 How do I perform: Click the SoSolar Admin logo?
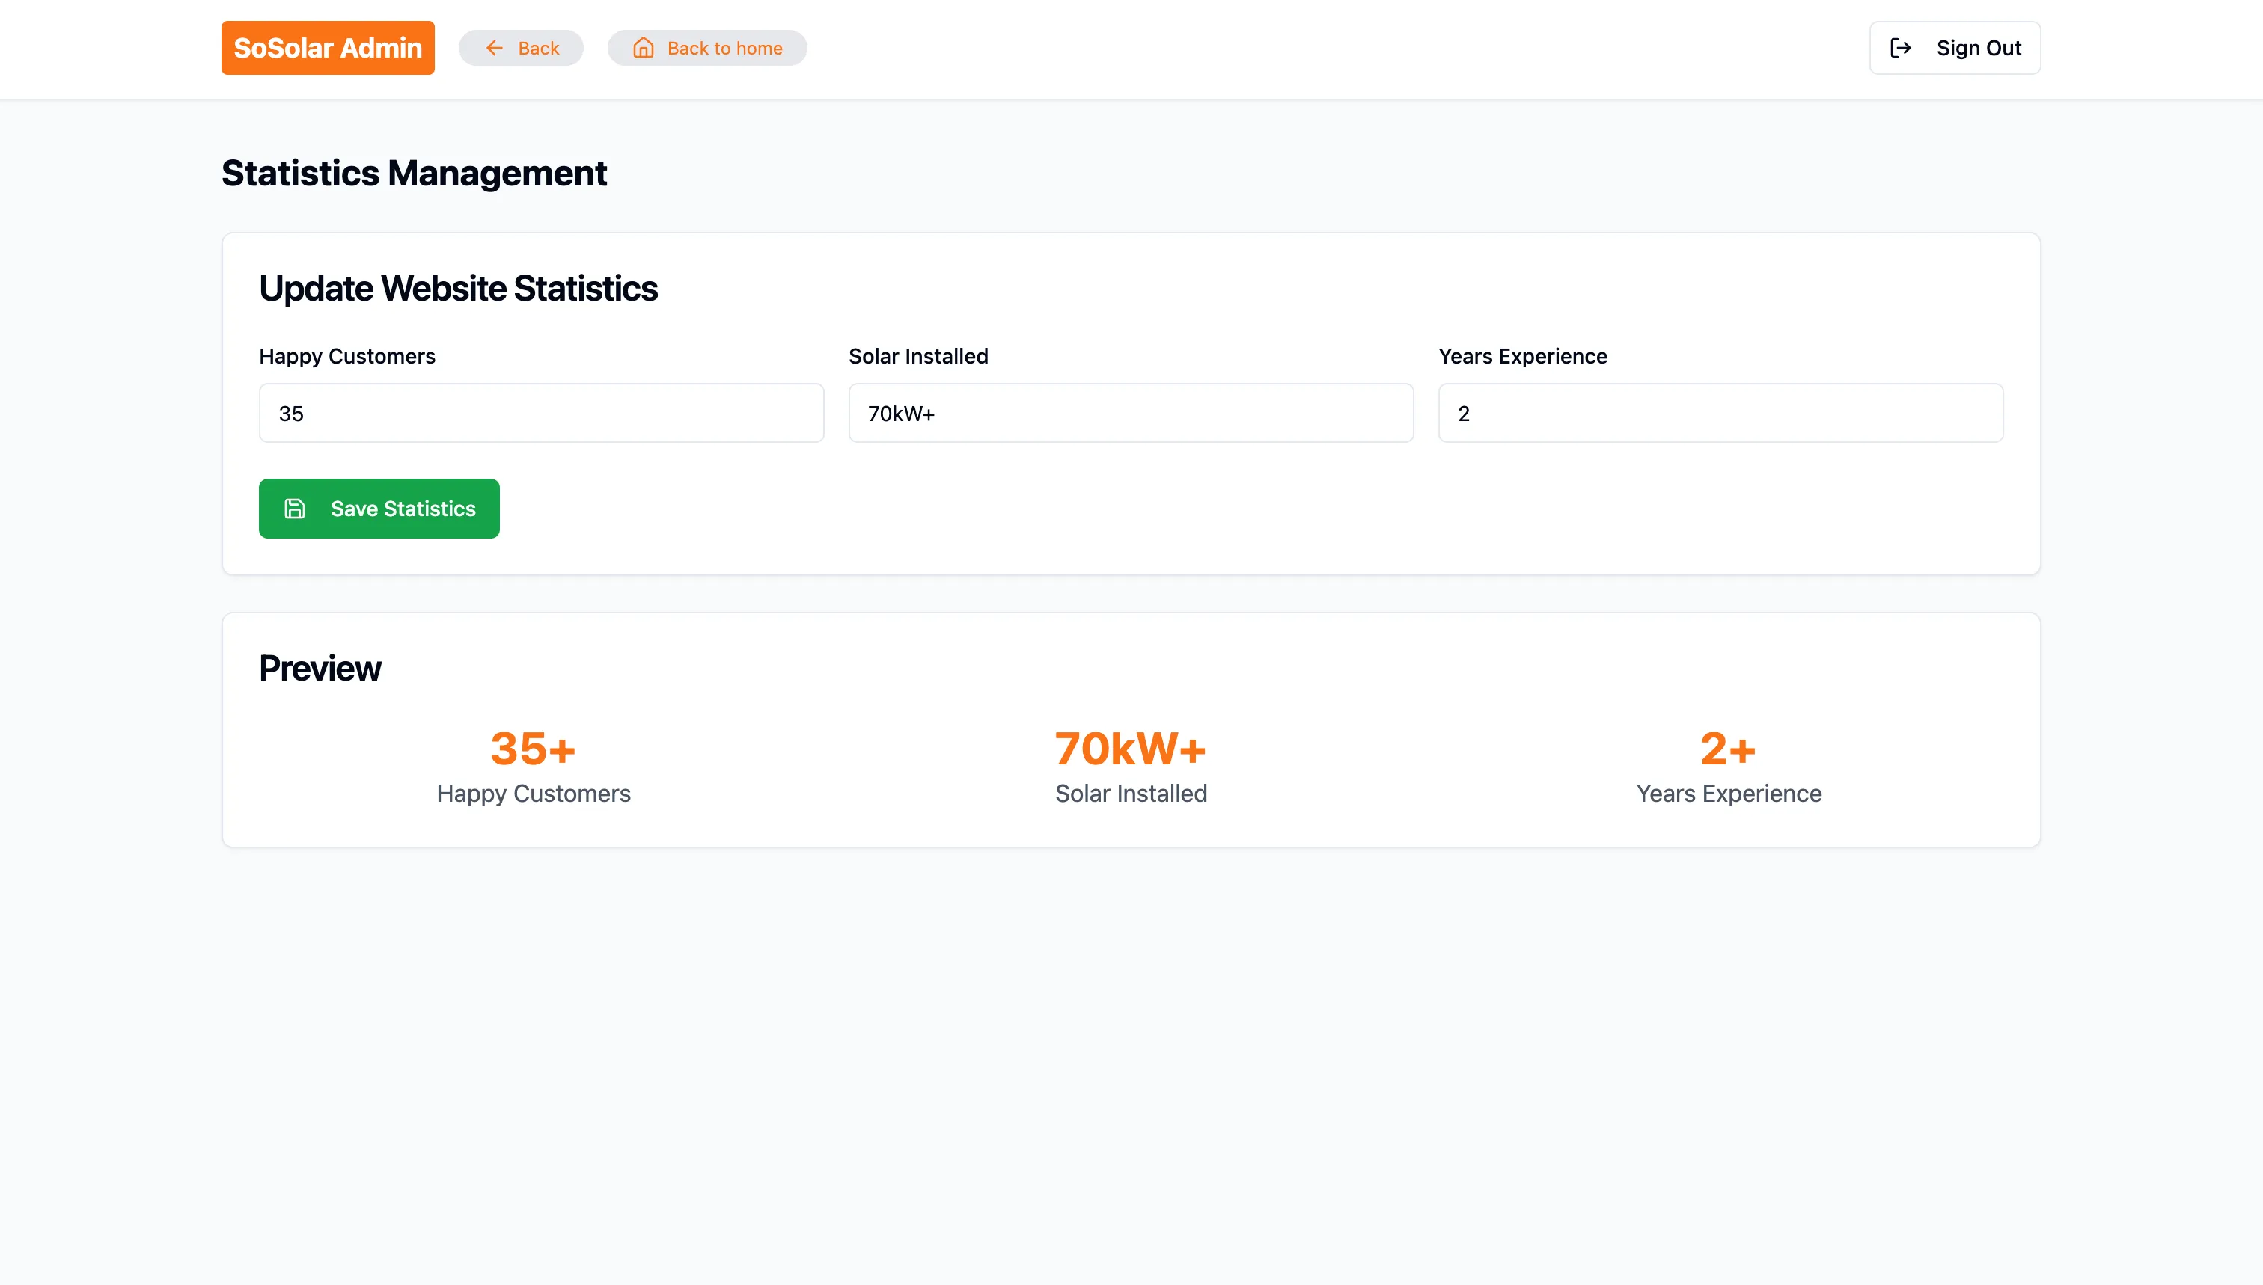328,48
